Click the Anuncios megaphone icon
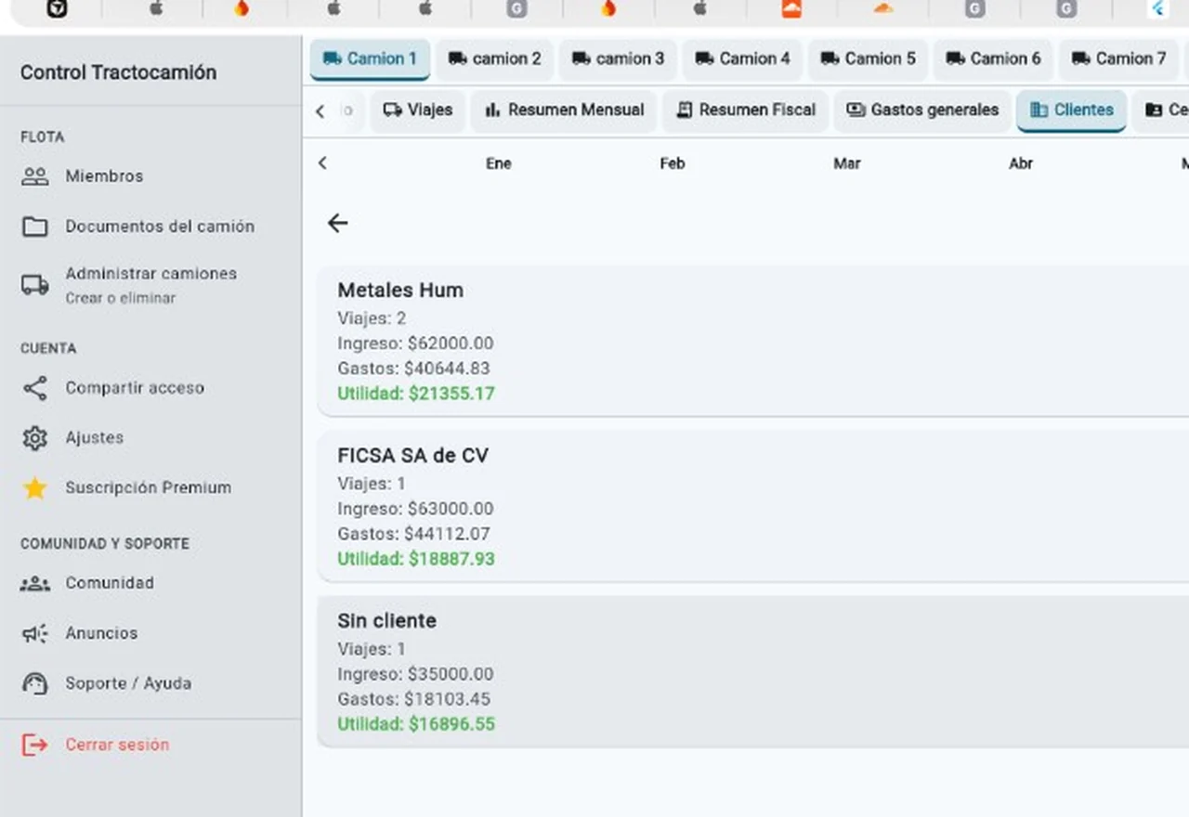The image size is (1189, 817). (35, 634)
